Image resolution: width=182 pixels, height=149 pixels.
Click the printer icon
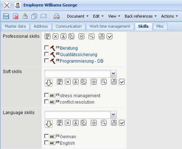pos(57,16)
